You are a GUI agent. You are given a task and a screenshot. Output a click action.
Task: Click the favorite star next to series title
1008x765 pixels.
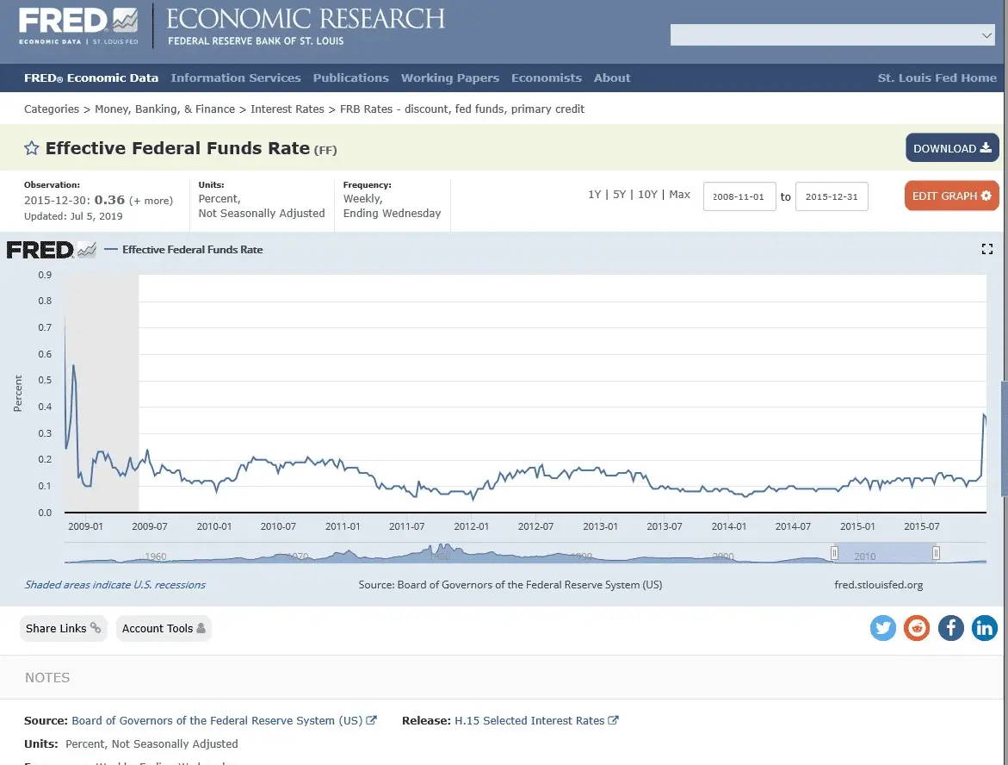click(32, 148)
